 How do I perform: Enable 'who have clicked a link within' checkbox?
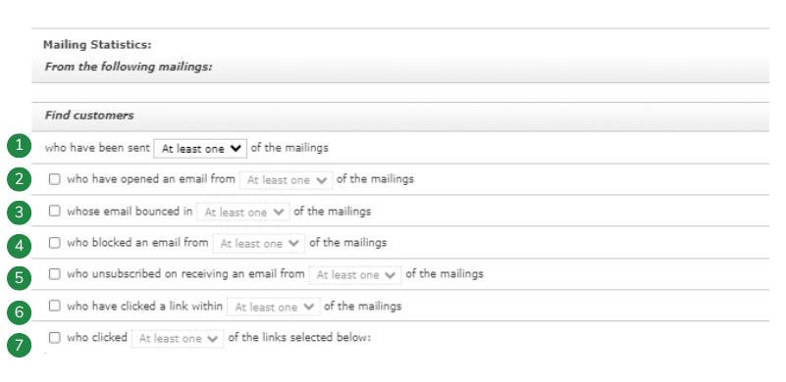coord(55,306)
